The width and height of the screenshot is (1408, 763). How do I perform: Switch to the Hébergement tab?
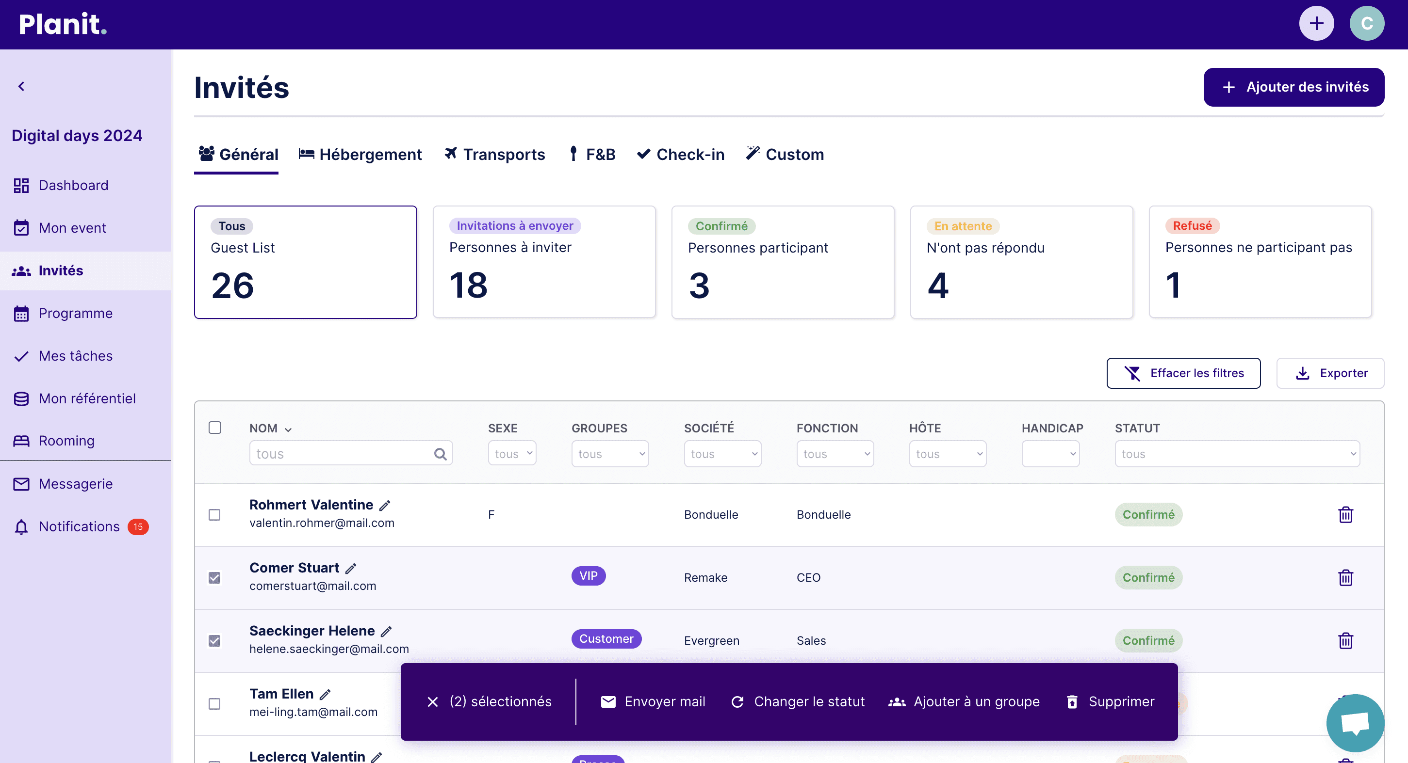tap(360, 155)
